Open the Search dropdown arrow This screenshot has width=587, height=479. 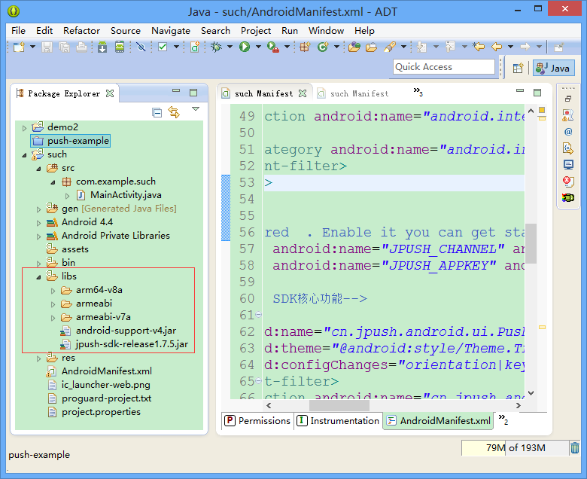pos(403,47)
